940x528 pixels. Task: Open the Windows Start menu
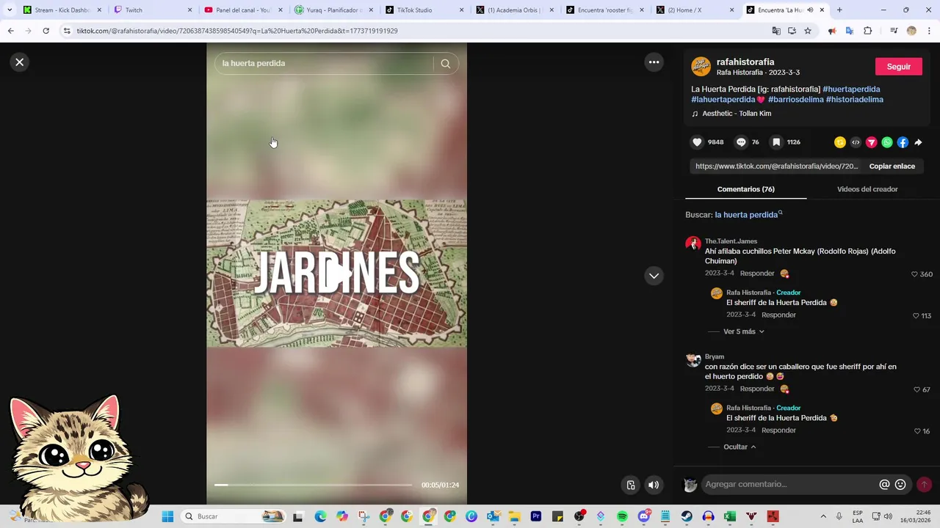click(x=167, y=516)
